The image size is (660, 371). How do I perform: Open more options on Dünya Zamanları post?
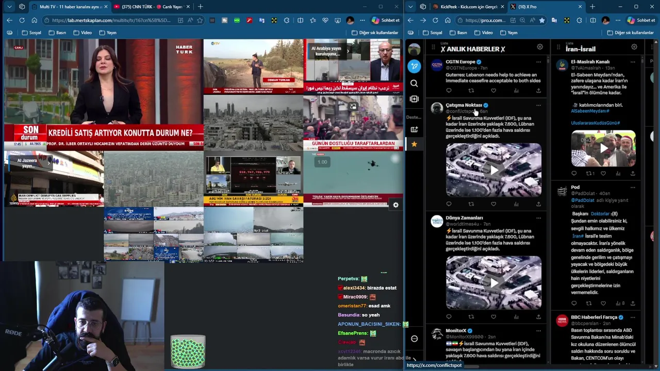(538, 218)
